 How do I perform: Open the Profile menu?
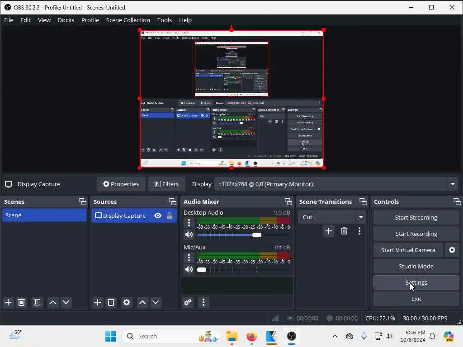pyautogui.click(x=90, y=20)
